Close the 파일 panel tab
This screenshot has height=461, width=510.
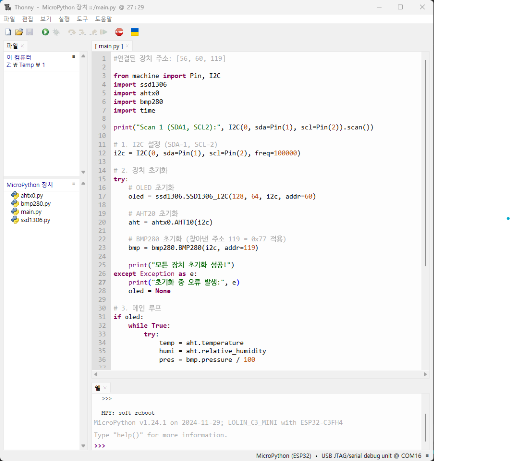tap(22, 46)
